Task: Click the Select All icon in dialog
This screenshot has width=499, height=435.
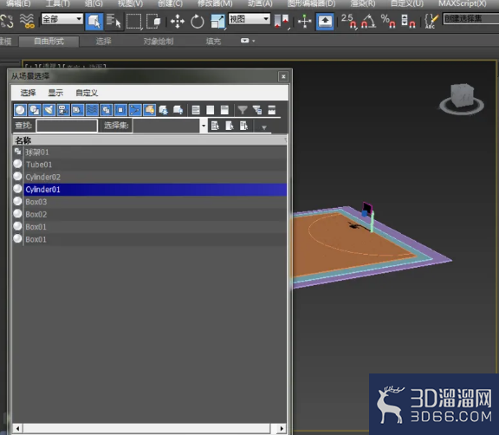Action: pyautogui.click(x=196, y=110)
